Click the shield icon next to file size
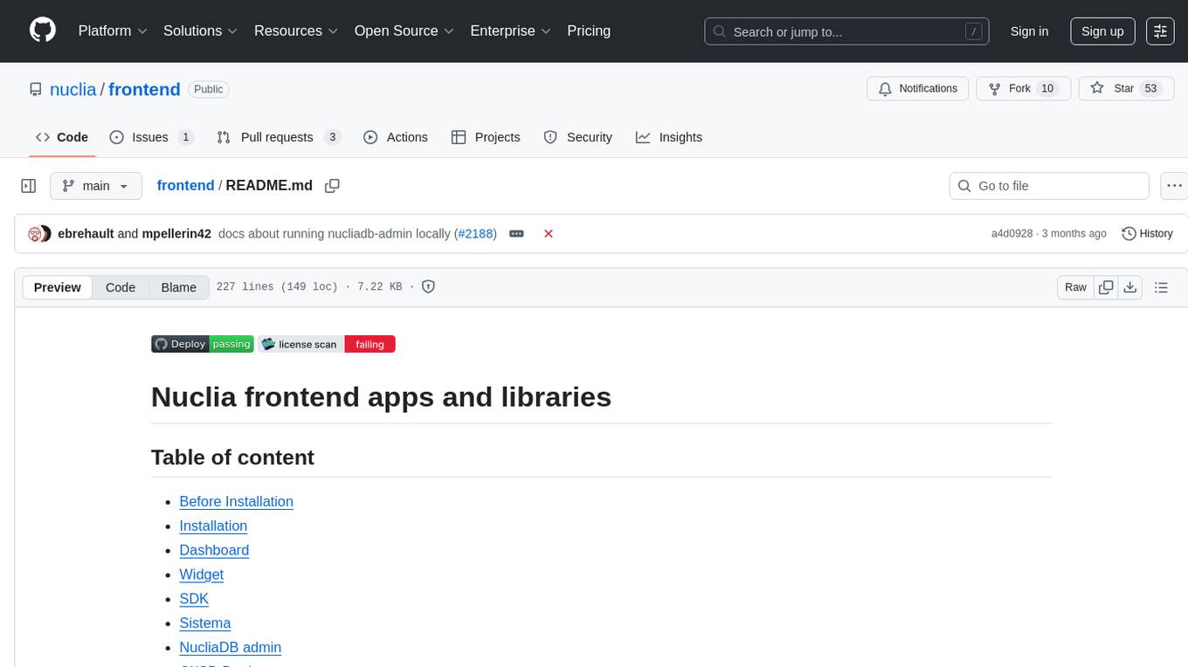1188x667 pixels. [x=428, y=286]
